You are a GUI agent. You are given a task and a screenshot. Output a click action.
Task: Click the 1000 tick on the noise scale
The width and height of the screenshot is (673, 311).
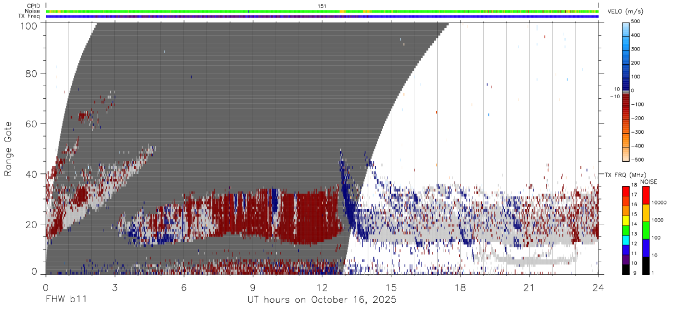pos(658,220)
